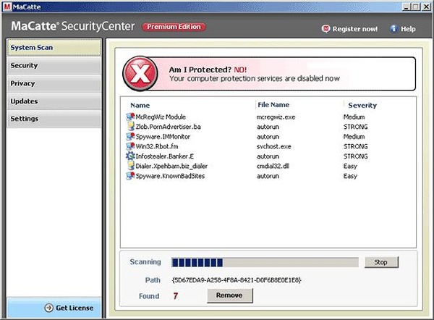Click the cmdial32.dll file name
Screen dimensions: 434x320
point(273,167)
